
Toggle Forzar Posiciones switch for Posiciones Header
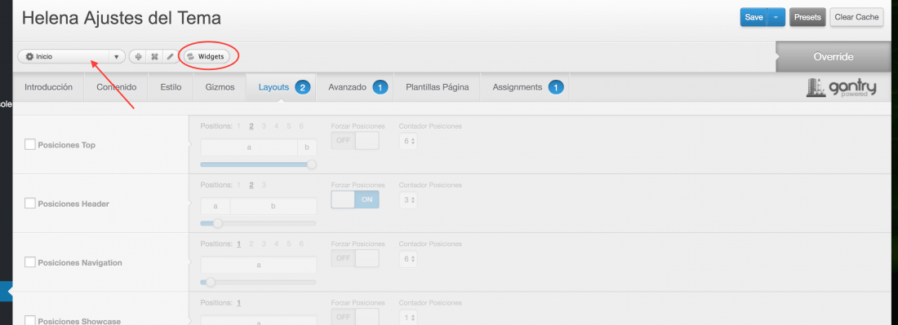coord(355,200)
